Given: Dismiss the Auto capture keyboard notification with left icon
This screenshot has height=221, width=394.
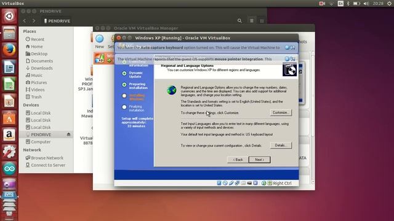Looking at the screenshot, I should tap(287, 47).
